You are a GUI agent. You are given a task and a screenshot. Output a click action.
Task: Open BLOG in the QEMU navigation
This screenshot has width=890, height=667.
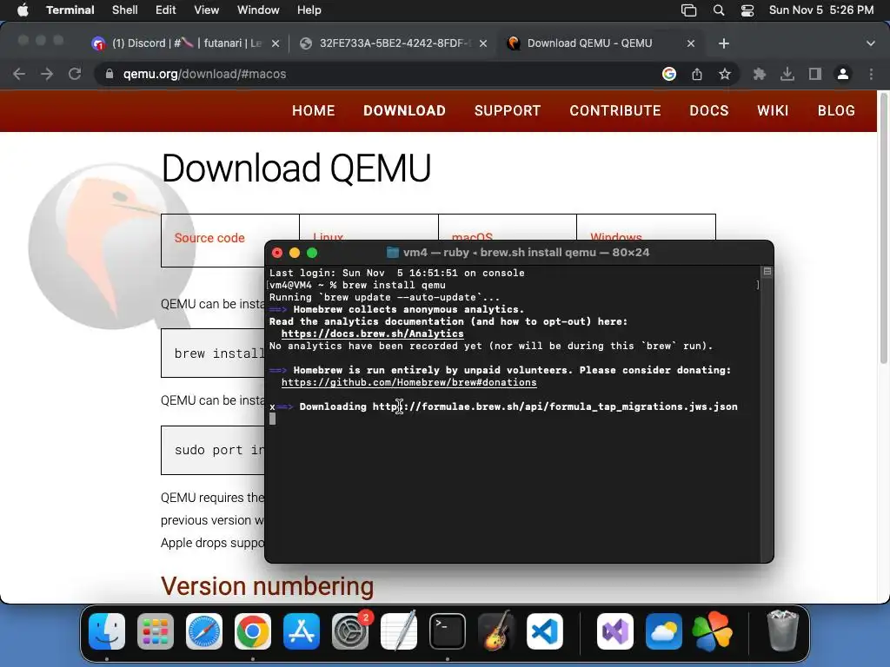836,110
